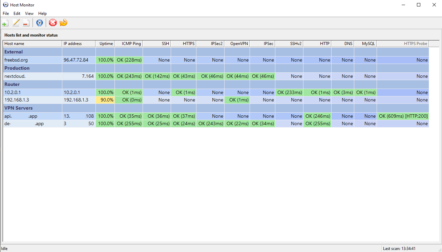Image resolution: width=442 pixels, height=252 pixels.
Task: Open the View menu
Action: tap(29, 14)
